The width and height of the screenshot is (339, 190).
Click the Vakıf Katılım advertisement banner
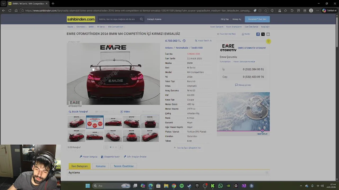[x=243, y=114]
